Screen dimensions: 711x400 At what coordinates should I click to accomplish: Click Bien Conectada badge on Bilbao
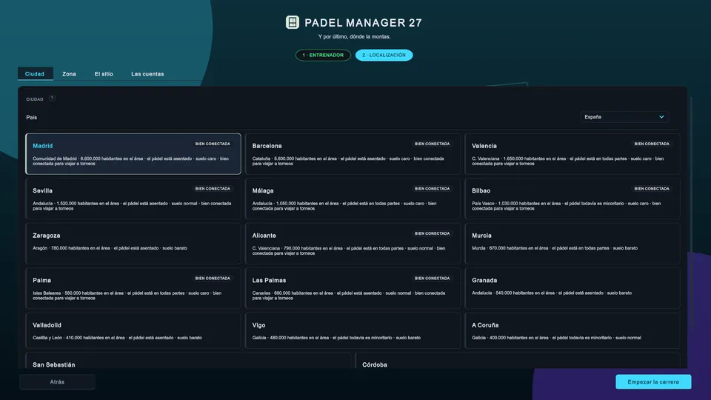(652, 189)
